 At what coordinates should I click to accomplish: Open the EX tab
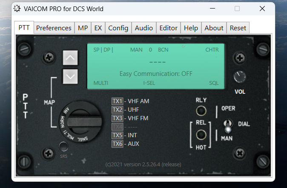98,28
